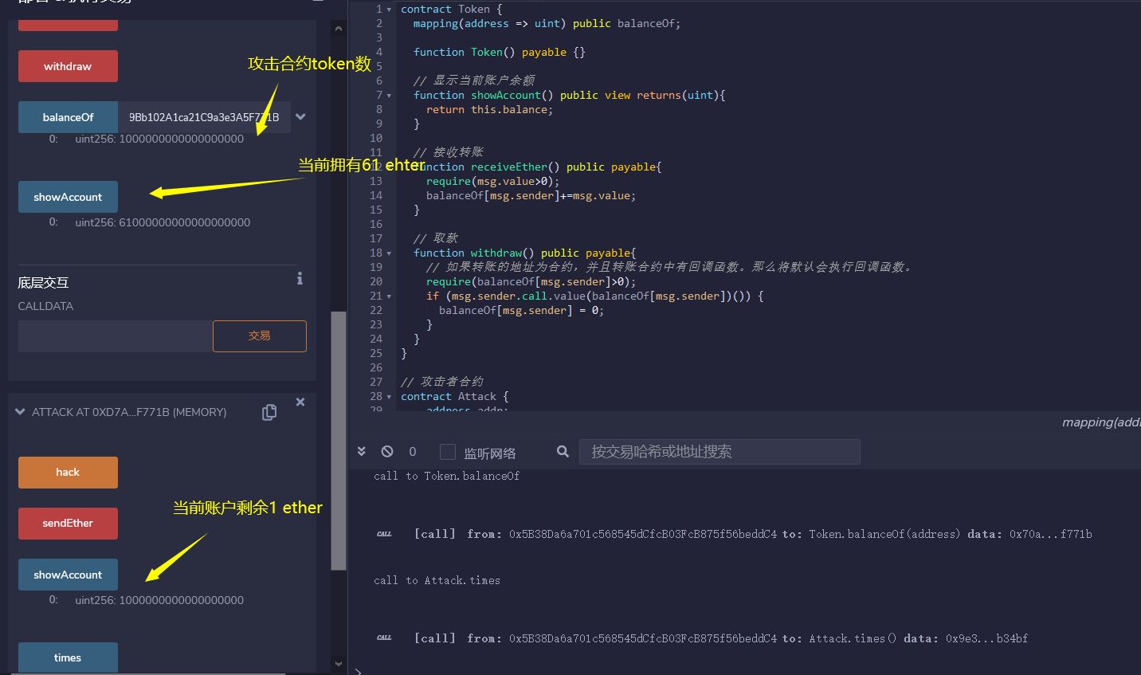
Task: Click the terminal search magnifier icon
Action: point(563,452)
